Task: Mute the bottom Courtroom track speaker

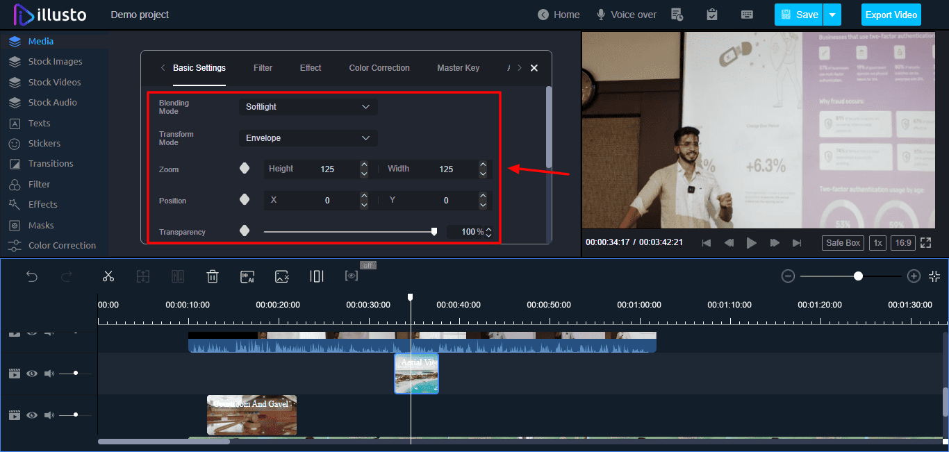Action: click(49, 415)
